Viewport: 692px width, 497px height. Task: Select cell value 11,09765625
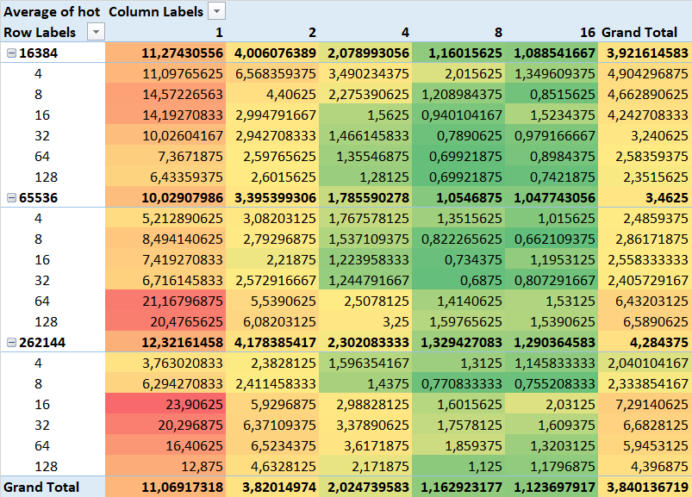[x=183, y=74]
